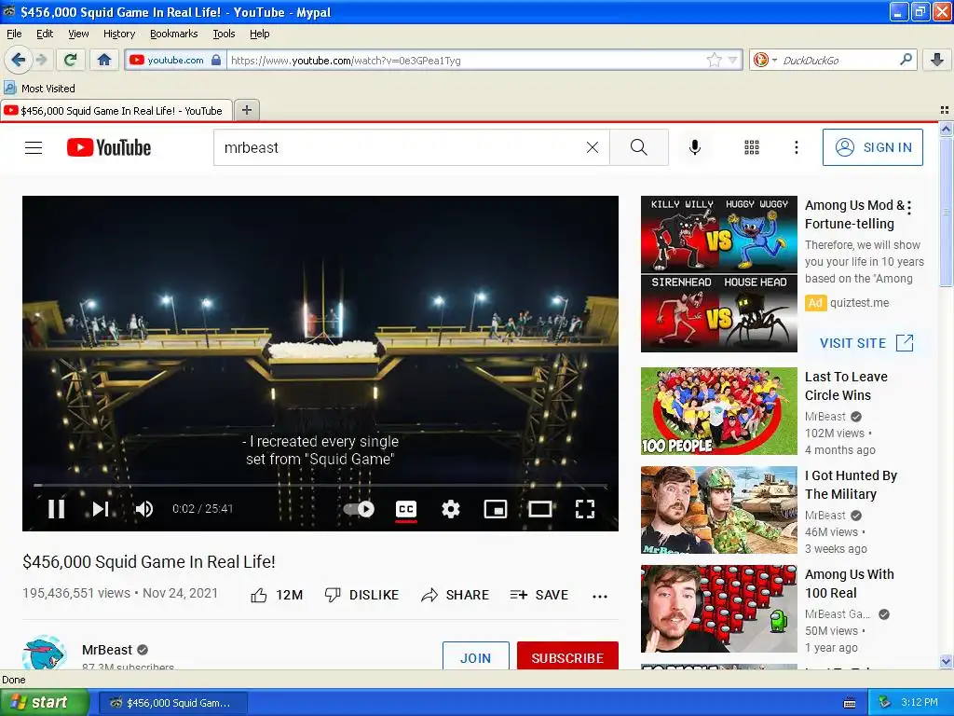The image size is (954, 716).
Task: Click the JOIN channel button
Action: point(476,657)
